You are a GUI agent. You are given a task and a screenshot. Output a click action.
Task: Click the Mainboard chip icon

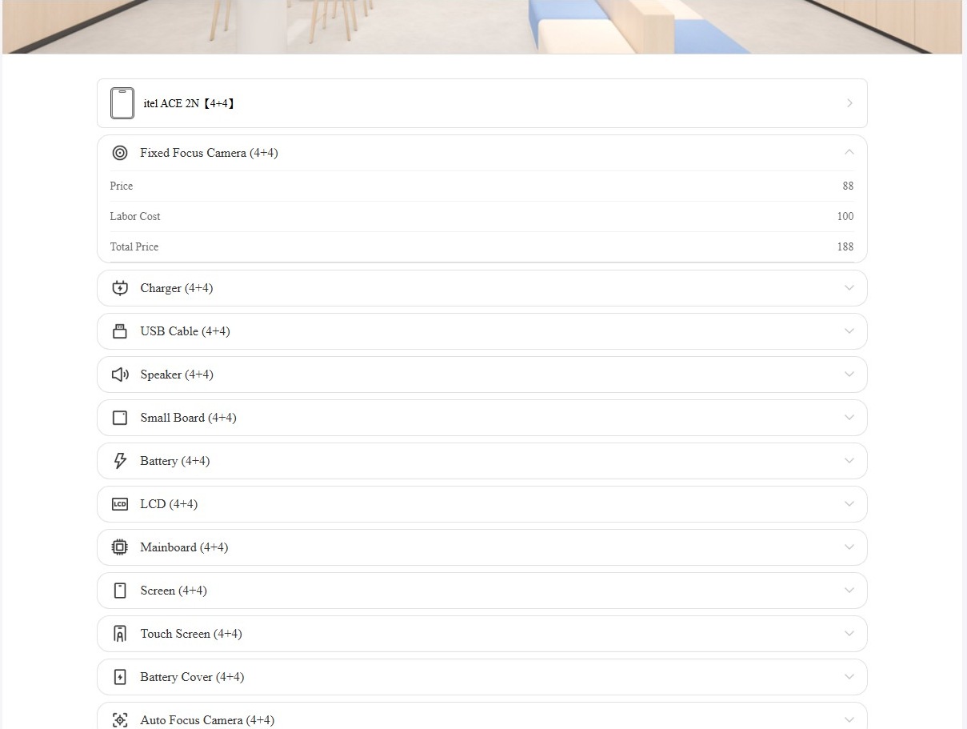tap(120, 547)
